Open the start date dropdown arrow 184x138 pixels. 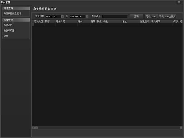[63, 16]
